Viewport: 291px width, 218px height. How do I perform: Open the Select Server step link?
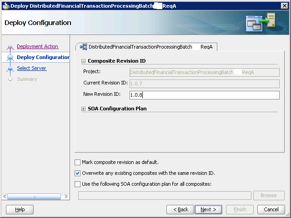click(32, 68)
